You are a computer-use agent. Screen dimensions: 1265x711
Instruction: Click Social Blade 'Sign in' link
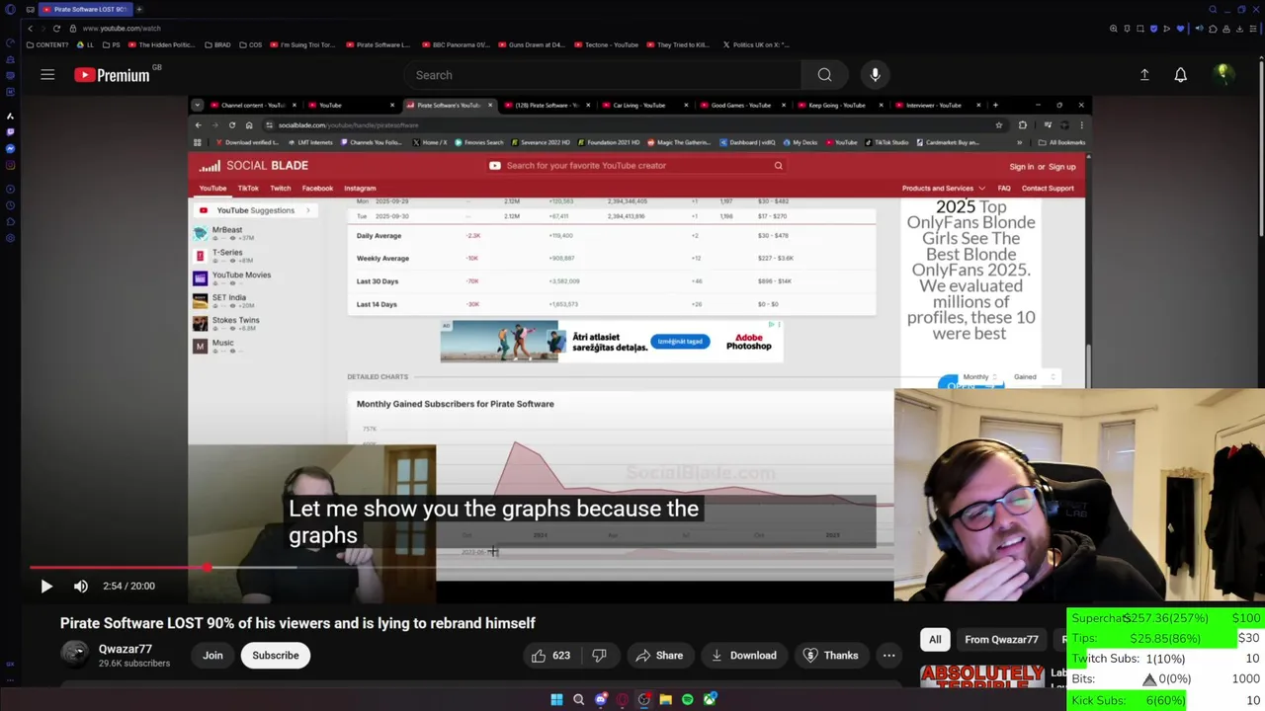1021,167
